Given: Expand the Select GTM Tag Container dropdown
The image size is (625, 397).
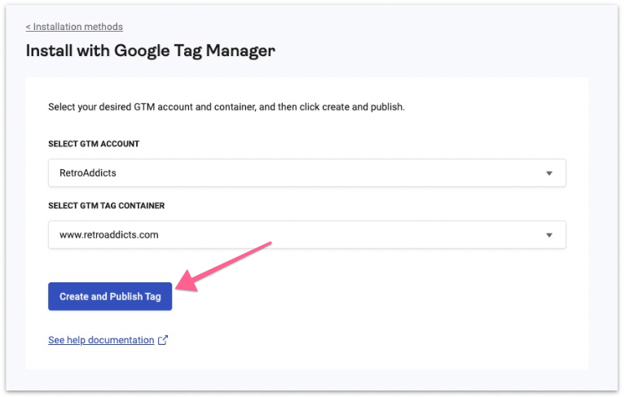Looking at the screenshot, I should 306,234.
